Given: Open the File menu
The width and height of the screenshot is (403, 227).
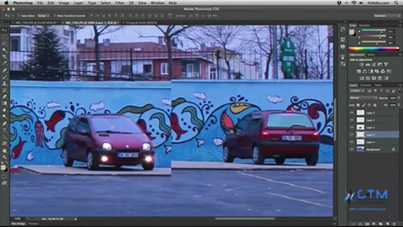Looking at the screenshot, I should click(x=40, y=3).
